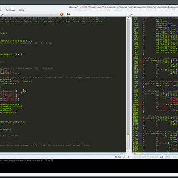Collapse the if int(retCode block at line 100
The image size is (178, 178).
(x=140, y=105)
